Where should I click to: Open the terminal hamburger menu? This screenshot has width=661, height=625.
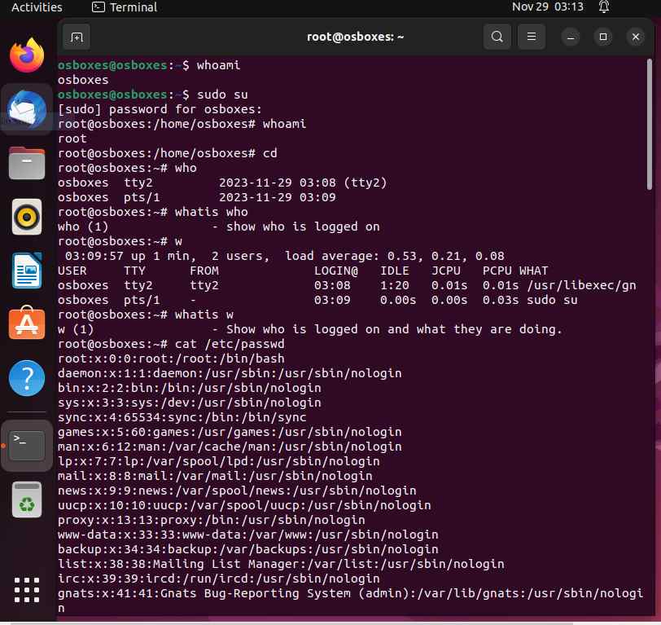point(531,37)
